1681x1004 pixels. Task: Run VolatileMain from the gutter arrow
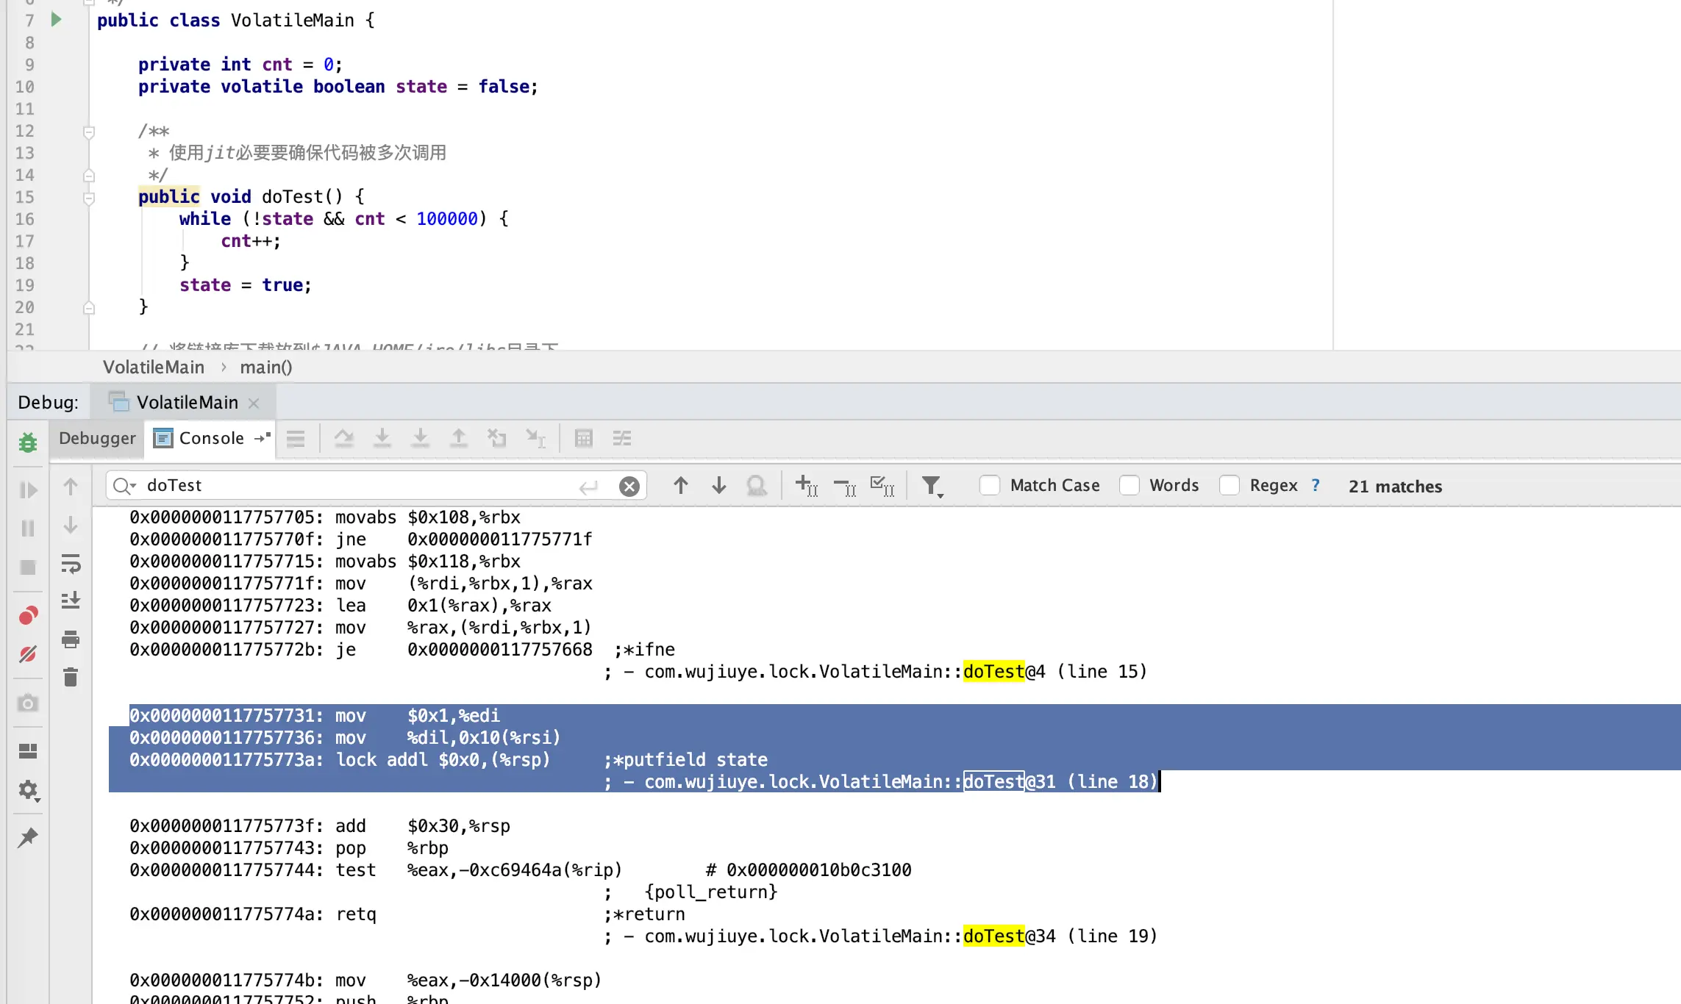point(56,20)
